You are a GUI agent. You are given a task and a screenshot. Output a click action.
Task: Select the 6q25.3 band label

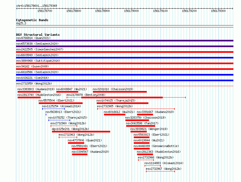point(21,23)
